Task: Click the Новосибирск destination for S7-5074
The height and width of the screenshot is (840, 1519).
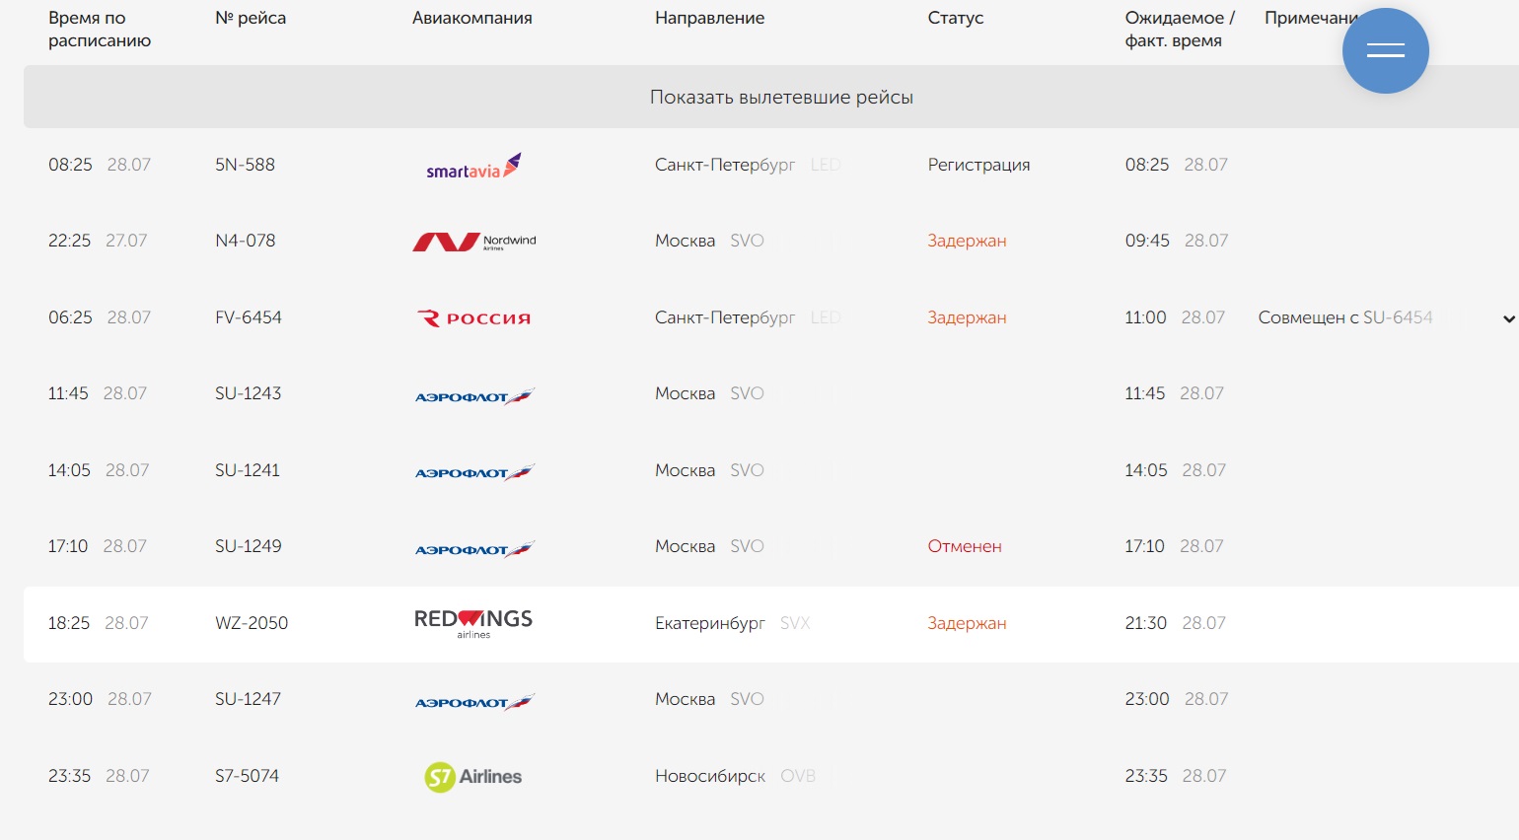Action: click(x=710, y=776)
